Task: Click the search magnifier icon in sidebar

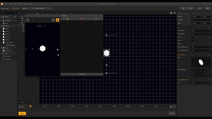Action: coord(16,13)
